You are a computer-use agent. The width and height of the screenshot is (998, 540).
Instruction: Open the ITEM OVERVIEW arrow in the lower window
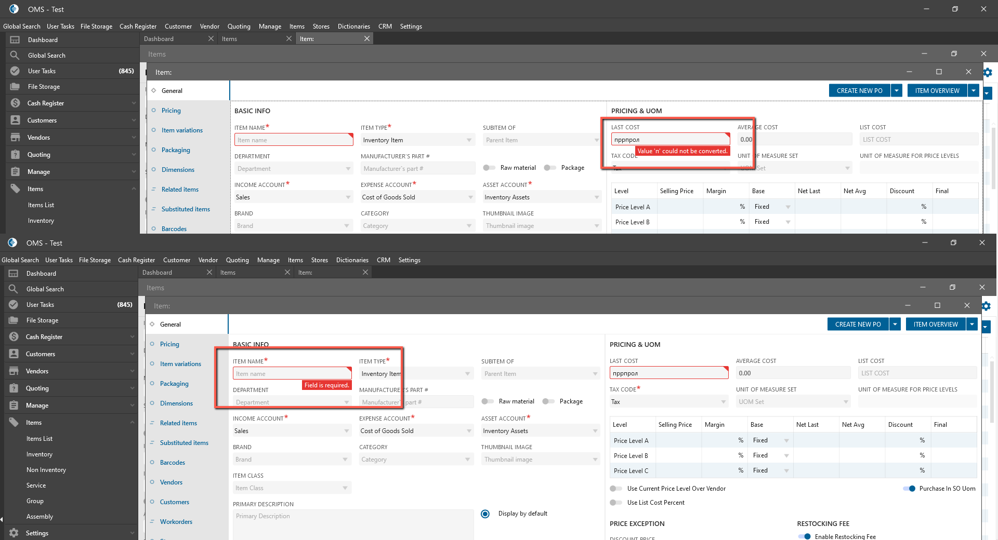point(972,325)
